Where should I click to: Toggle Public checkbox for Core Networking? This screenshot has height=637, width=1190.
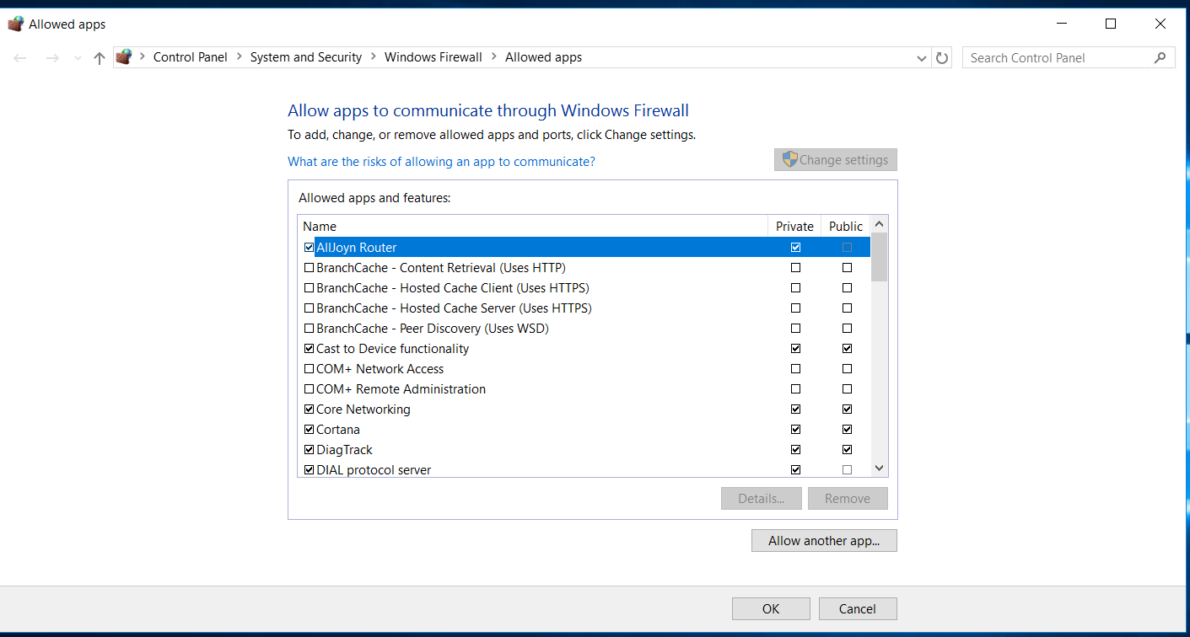pos(847,409)
